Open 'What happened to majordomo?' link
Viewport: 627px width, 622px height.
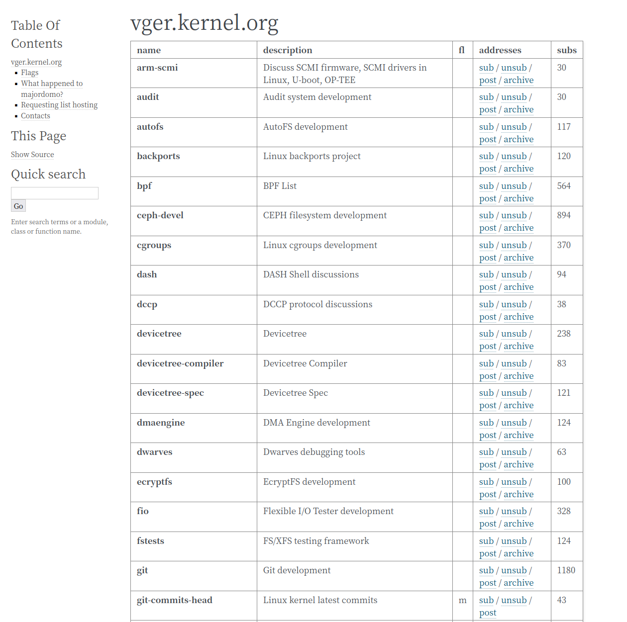coord(52,84)
